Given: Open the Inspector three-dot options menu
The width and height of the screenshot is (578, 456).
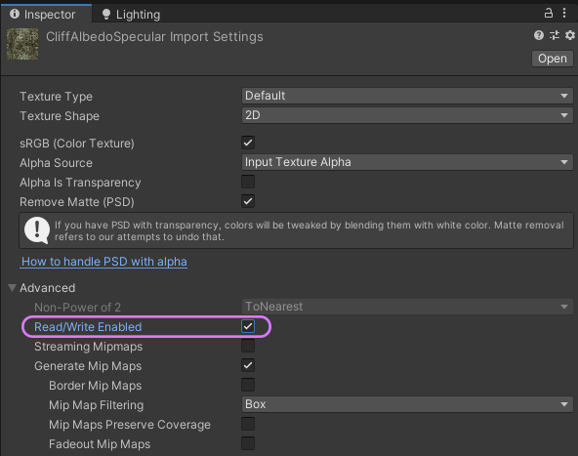Looking at the screenshot, I should coord(564,14).
